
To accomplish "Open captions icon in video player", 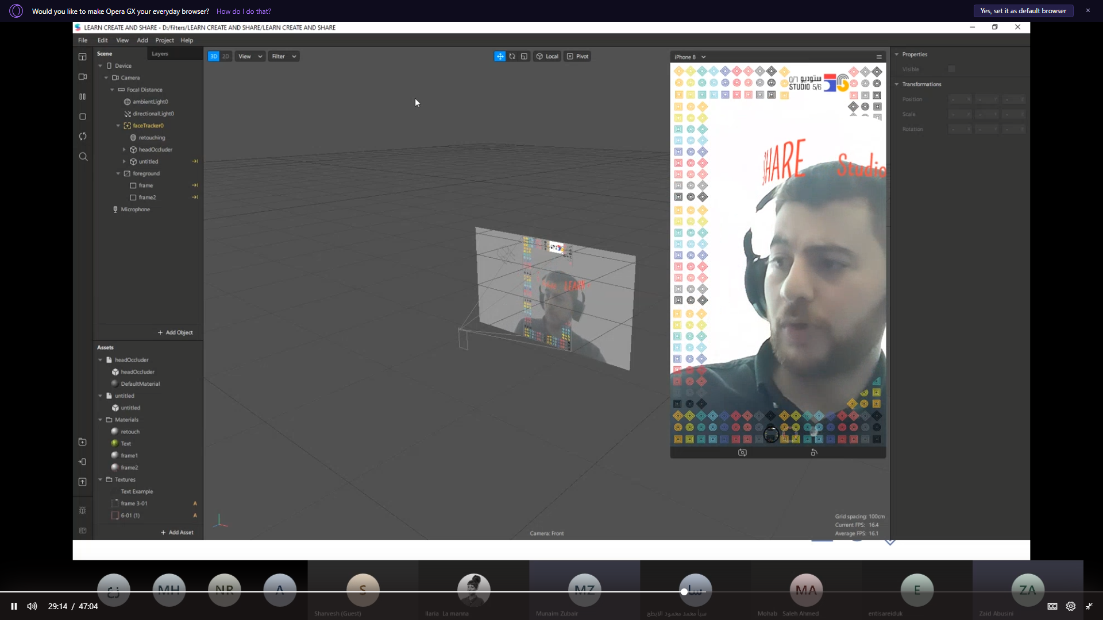I will 1052,606.
